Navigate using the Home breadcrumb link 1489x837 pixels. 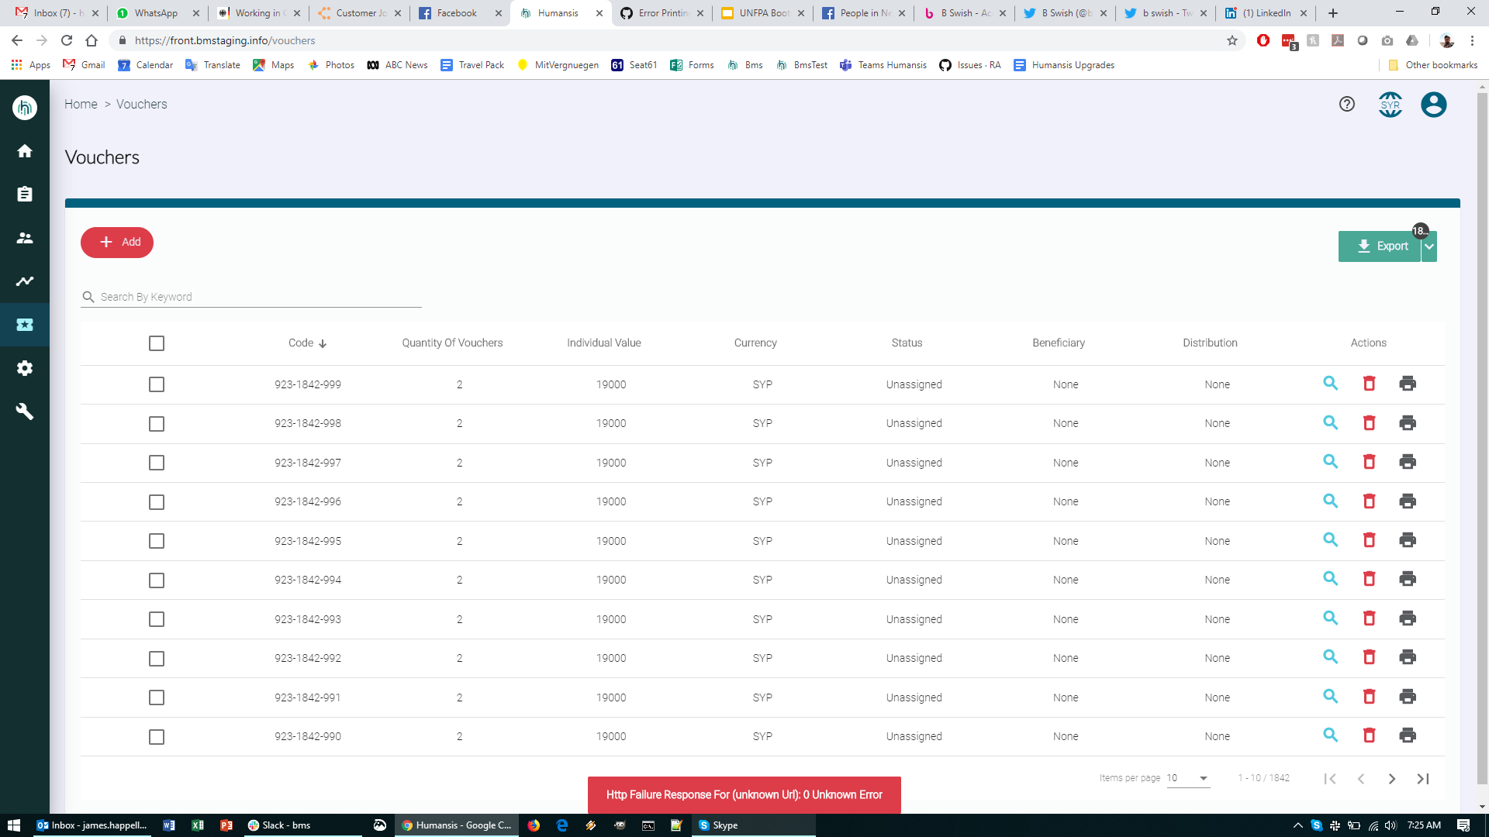81,104
